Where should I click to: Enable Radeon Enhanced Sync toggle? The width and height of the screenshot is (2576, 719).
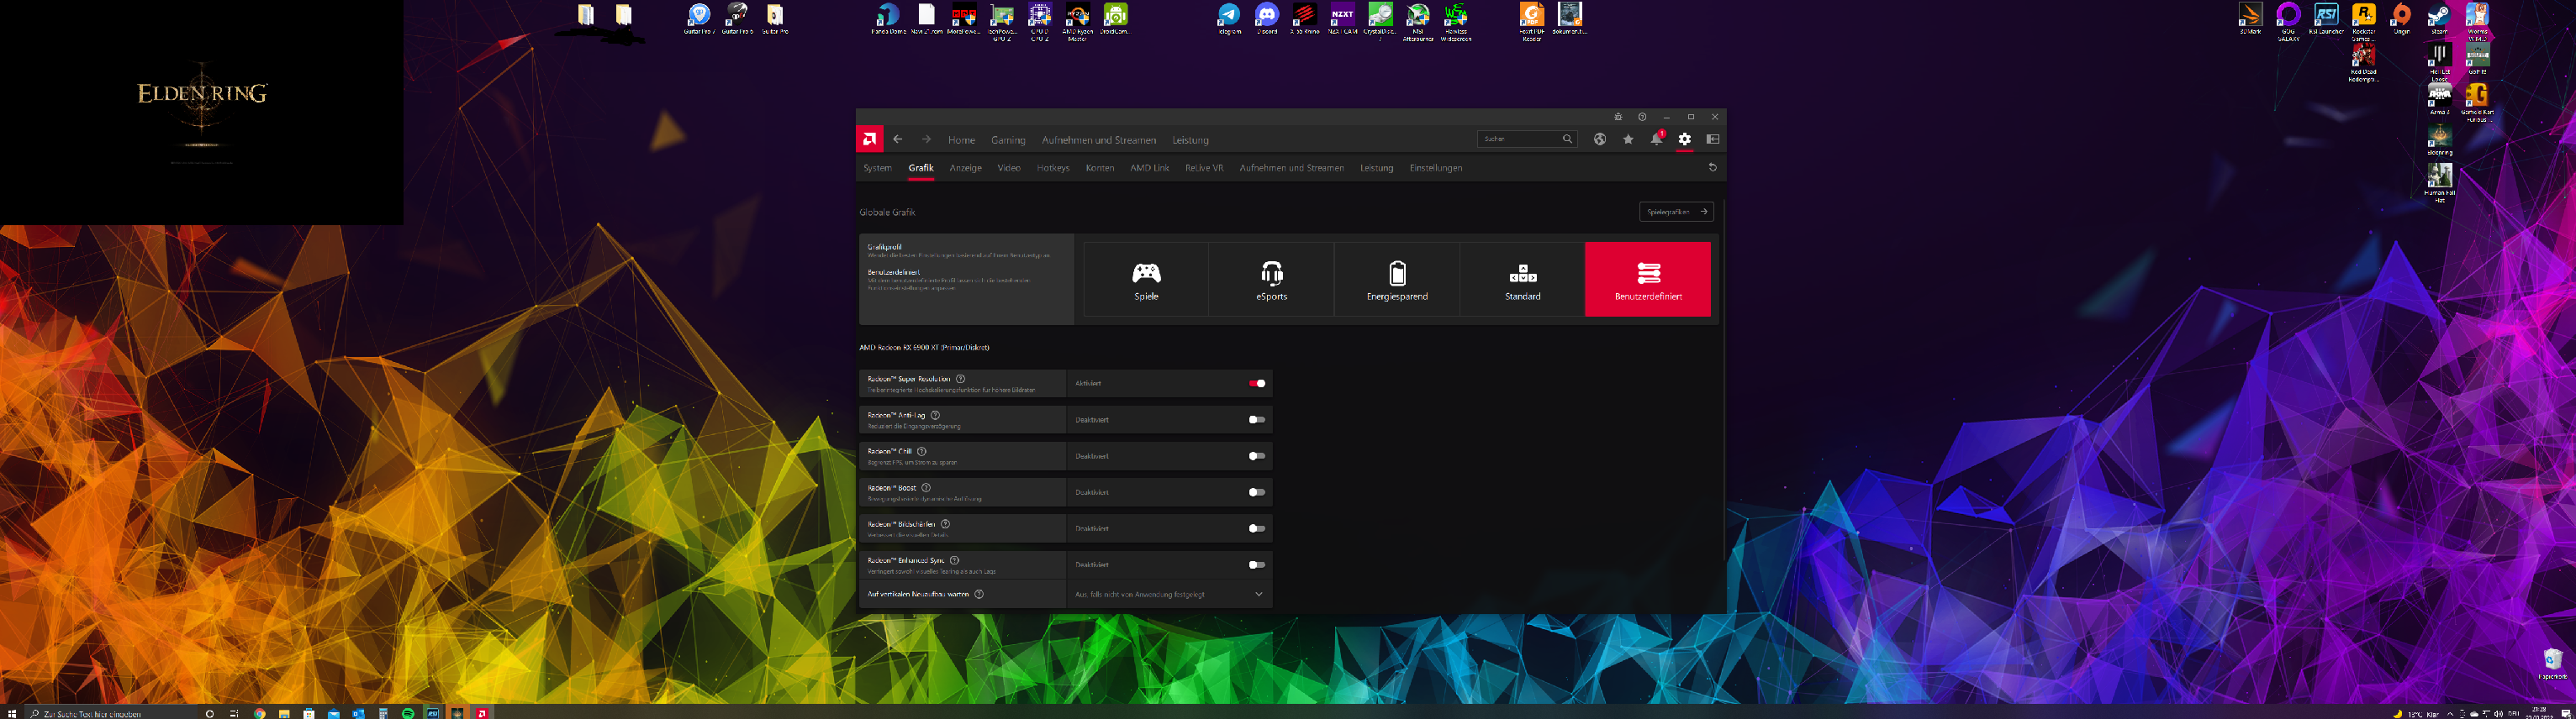1257,565
